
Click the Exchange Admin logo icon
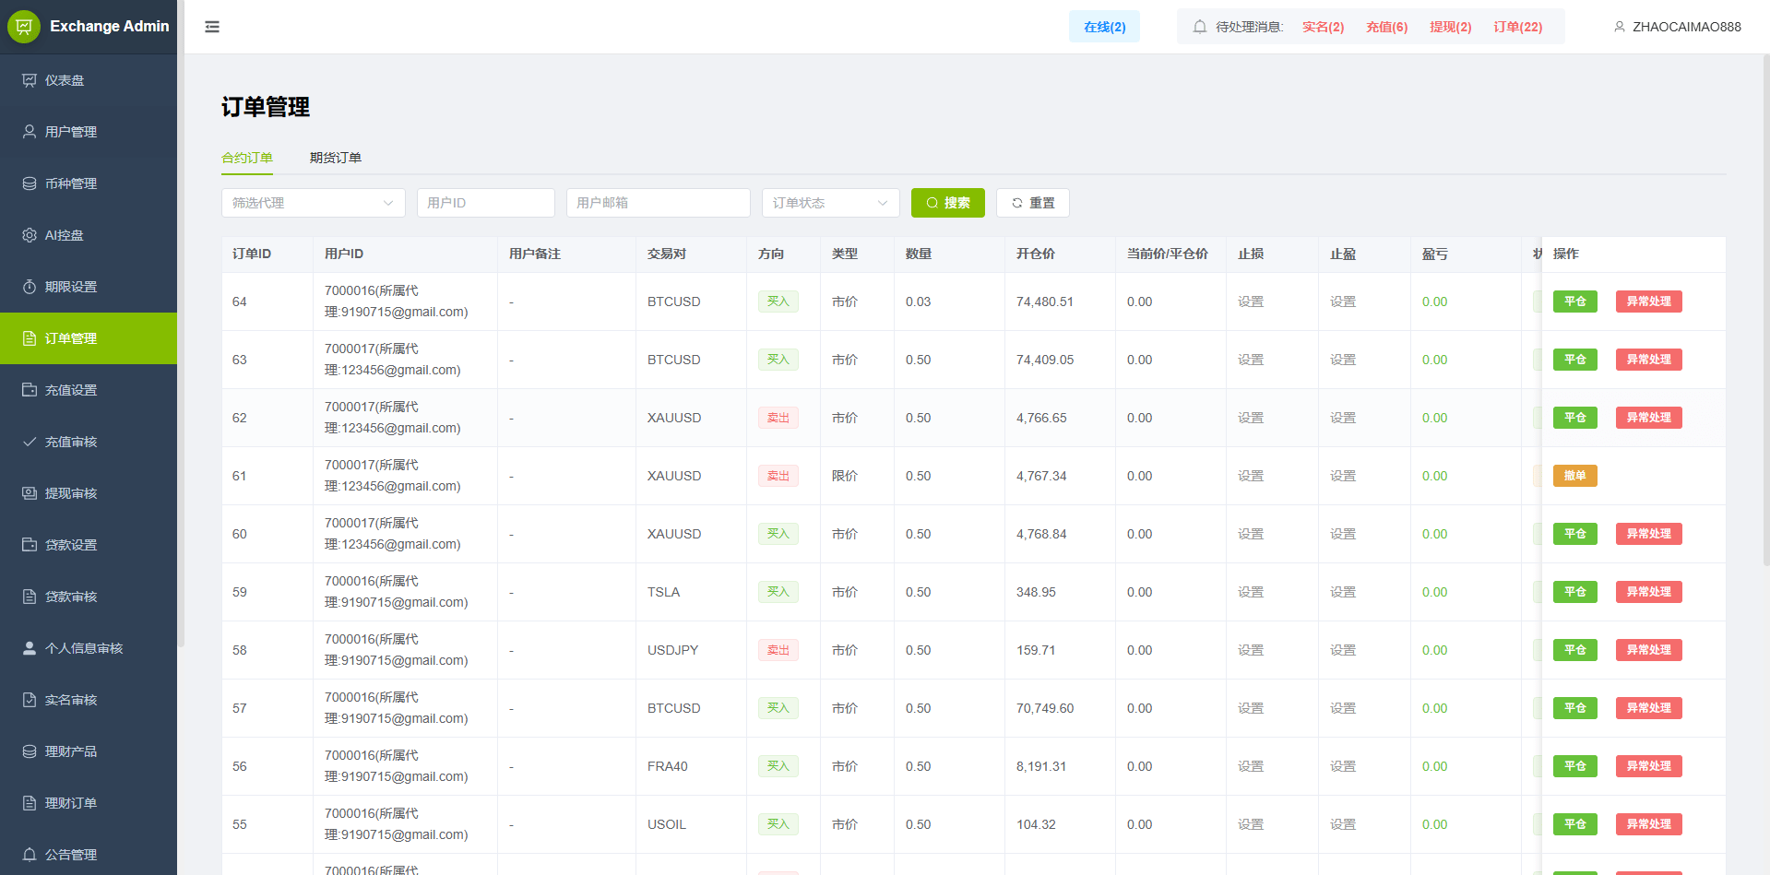tap(24, 27)
